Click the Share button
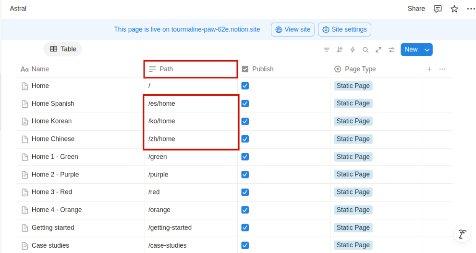Image resolution: width=476 pixels, height=253 pixels. pyautogui.click(x=416, y=9)
